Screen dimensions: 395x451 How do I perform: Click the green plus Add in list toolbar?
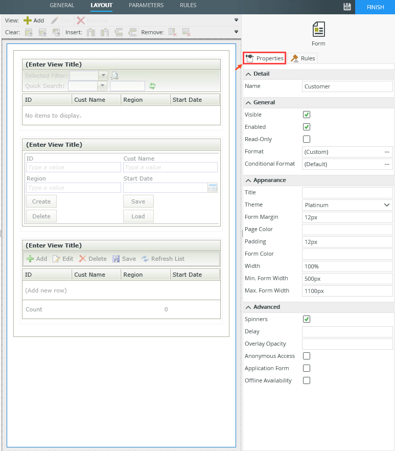36,259
